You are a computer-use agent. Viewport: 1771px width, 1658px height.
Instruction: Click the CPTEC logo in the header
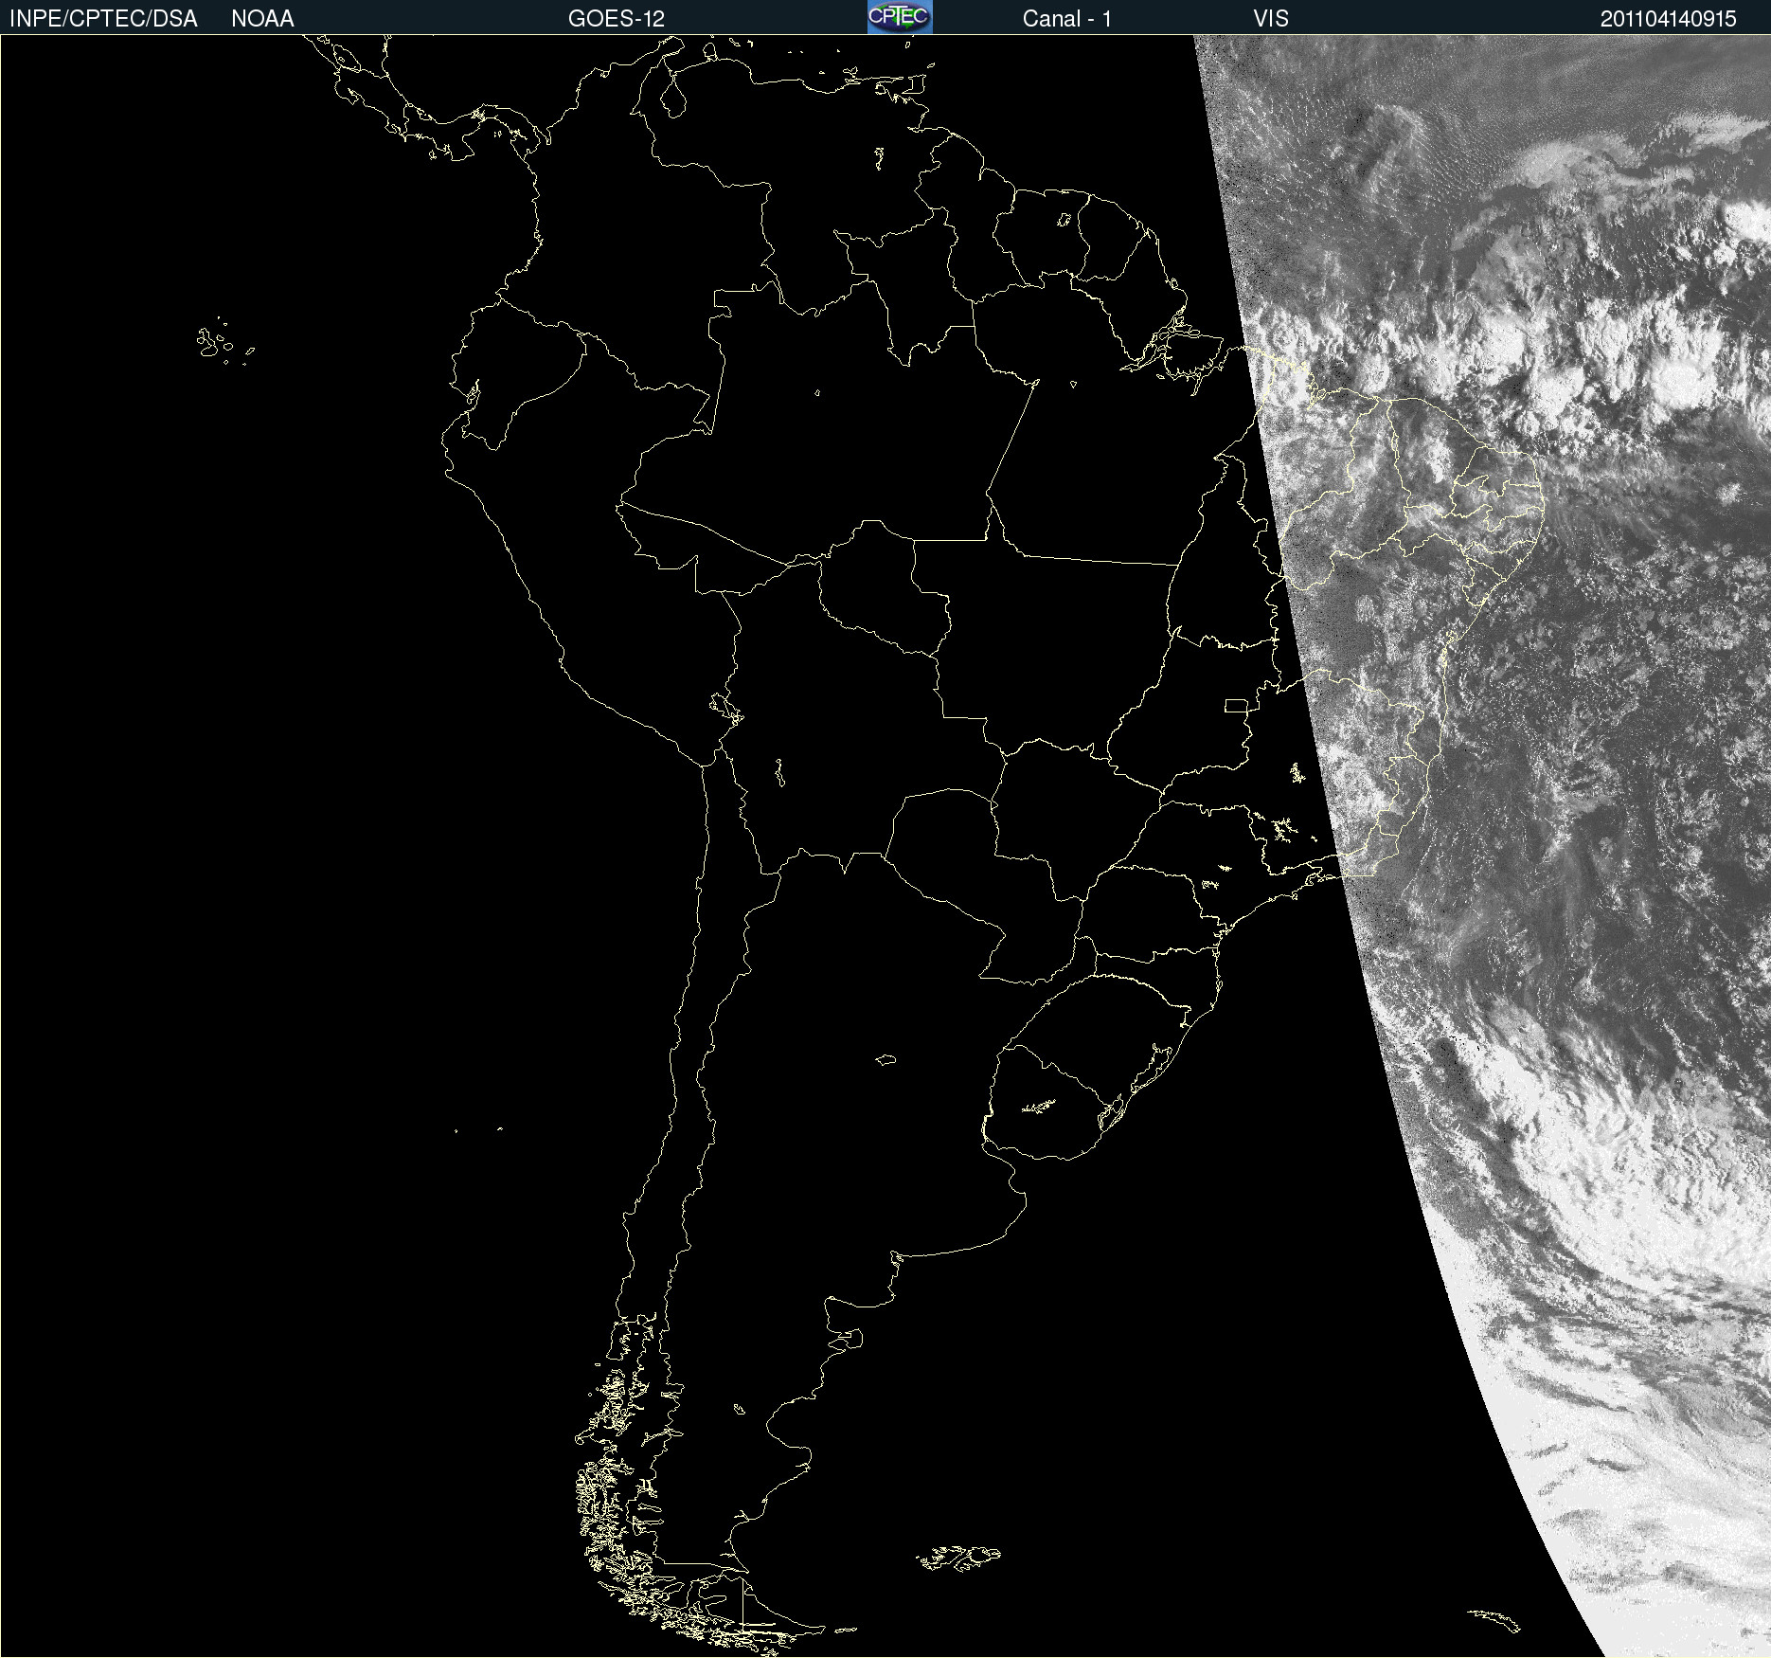point(900,17)
